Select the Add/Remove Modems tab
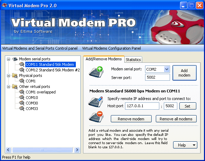 pos(104,59)
